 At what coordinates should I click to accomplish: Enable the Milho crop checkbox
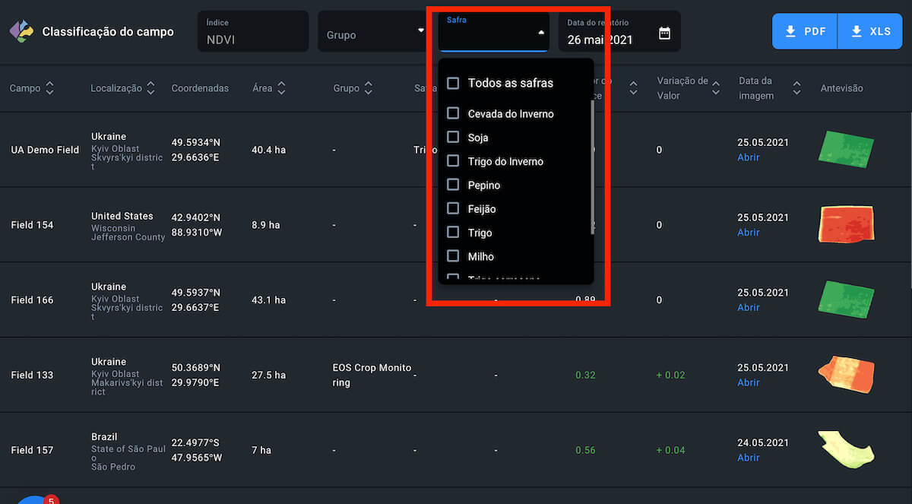453,256
